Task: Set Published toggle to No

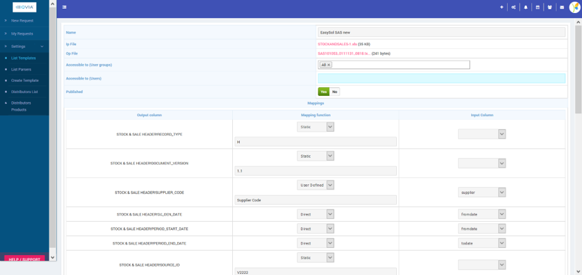Action: coord(334,91)
